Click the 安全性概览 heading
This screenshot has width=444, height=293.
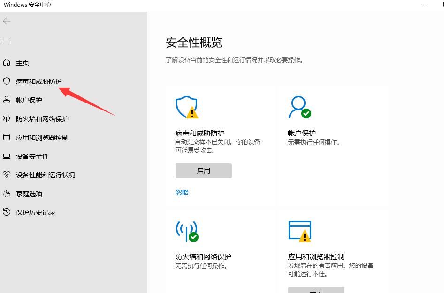click(x=194, y=43)
